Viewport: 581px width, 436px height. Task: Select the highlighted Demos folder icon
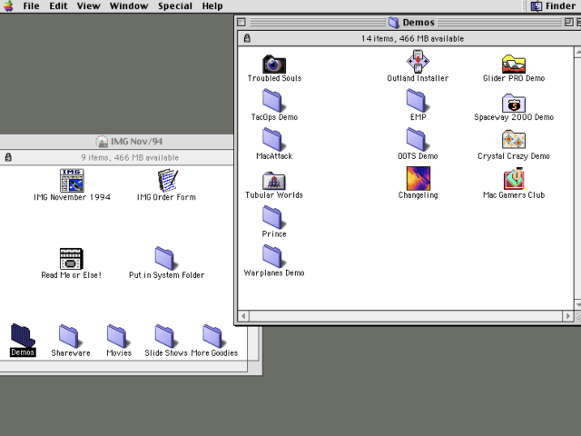[x=22, y=335]
